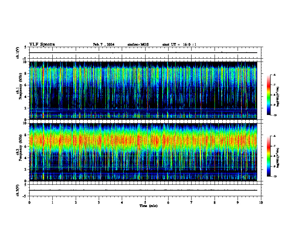Click time axis tick label "4"
Viewport: 294px width, 227px height.
[x=122, y=203]
